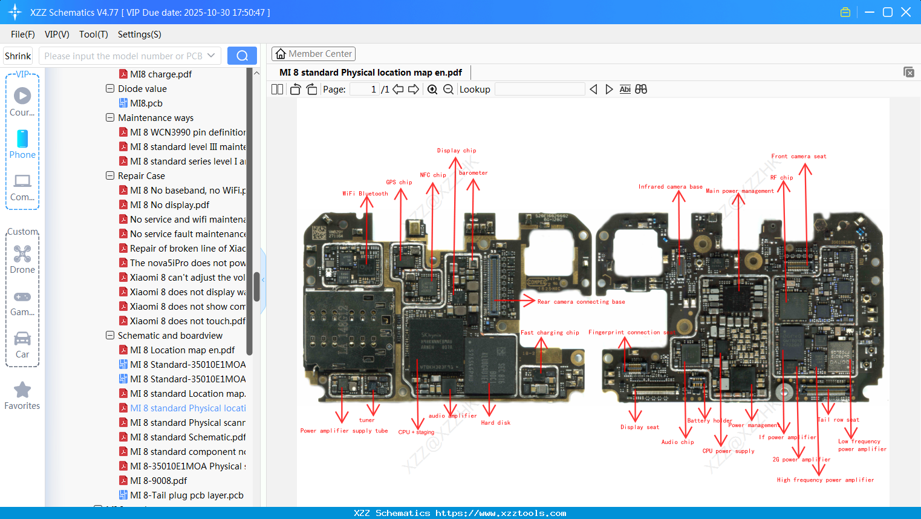Collapse the Repair Case tree section
Viewport: 921px width, 519px height.
pyautogui.click(x=110, y=175)
